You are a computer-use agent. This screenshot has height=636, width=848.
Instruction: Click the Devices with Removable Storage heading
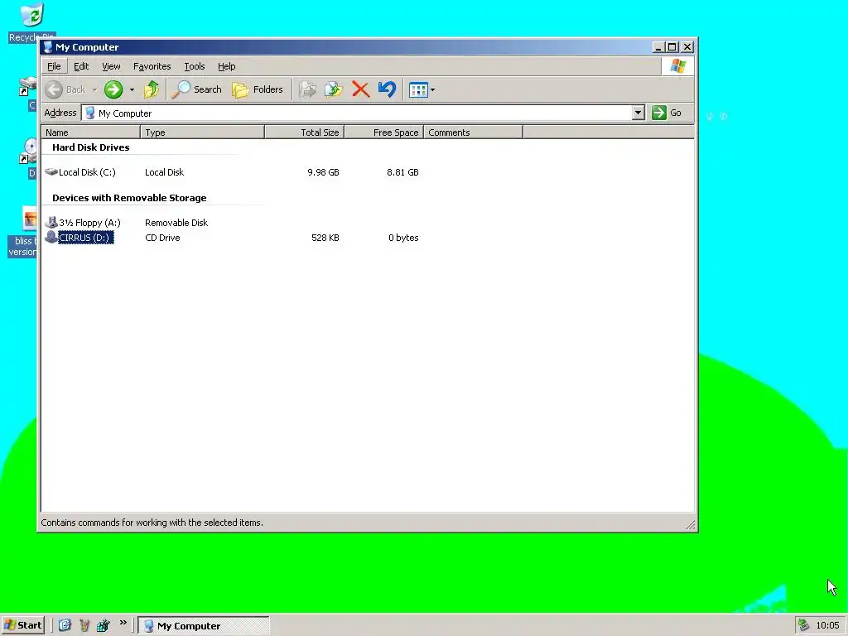129,197
